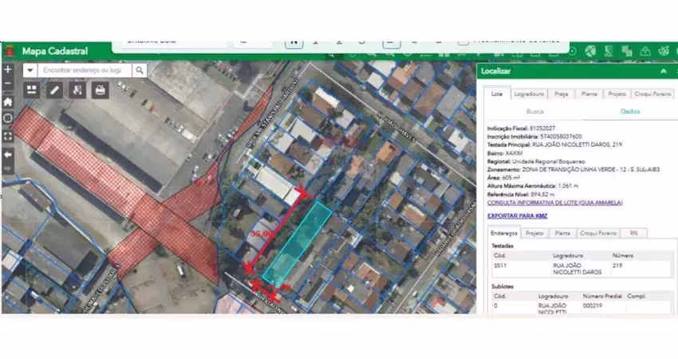Zoom out of the map
The height and width of the screenshot is (359, 678).
tap(8, 84)
